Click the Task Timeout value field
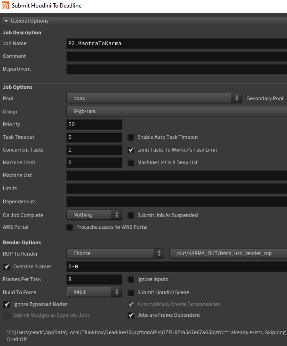 tap(94, 137)
